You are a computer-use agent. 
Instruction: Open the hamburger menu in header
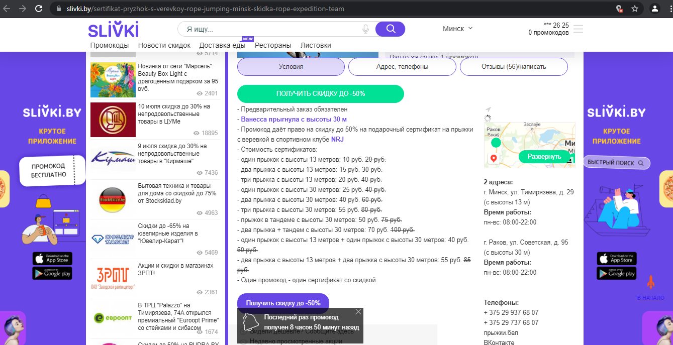[x=578, y=29]
